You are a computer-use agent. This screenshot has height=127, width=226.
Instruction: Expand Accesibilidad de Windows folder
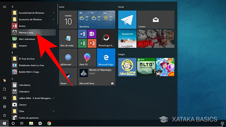[54, 13]
